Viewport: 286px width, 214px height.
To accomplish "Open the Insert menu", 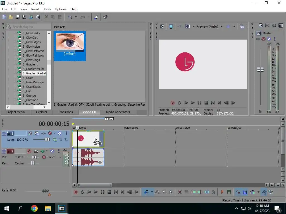I will pos(35,9).
